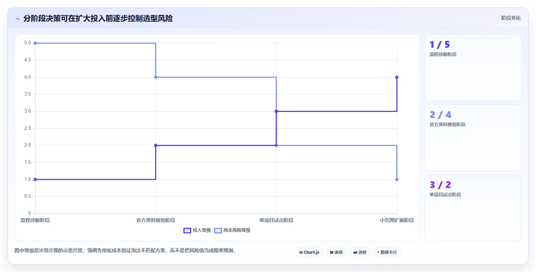Click the 残余风险等级 legend color box

(218, 230)
